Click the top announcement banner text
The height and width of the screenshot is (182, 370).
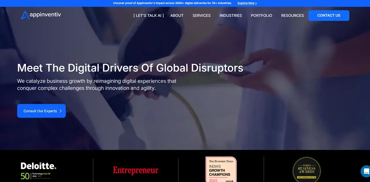point(172,3)
